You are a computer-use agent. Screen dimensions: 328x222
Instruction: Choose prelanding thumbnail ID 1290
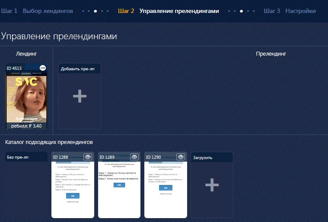[x=166, y=190]
